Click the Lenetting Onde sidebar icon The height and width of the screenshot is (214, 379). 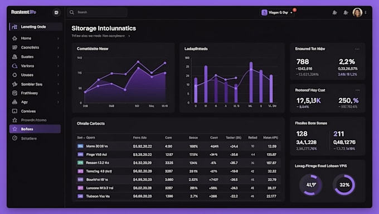[14, 27]
